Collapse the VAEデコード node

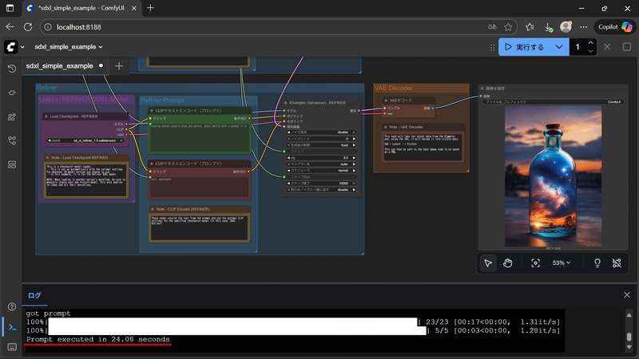[386, 101]
